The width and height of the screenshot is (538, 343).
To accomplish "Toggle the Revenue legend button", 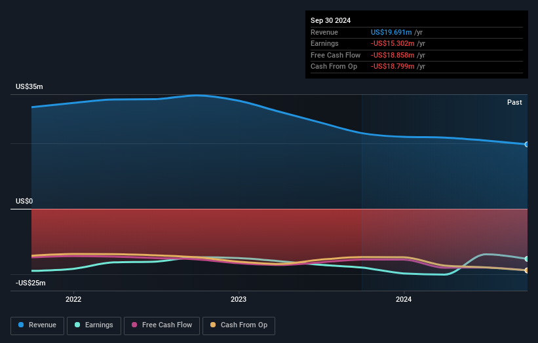I will coord(37,325).
